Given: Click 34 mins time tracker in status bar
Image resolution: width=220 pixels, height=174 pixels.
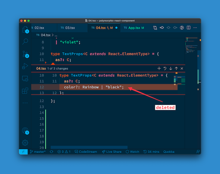Looking at the screenshot, I should (x=151, y=152).
